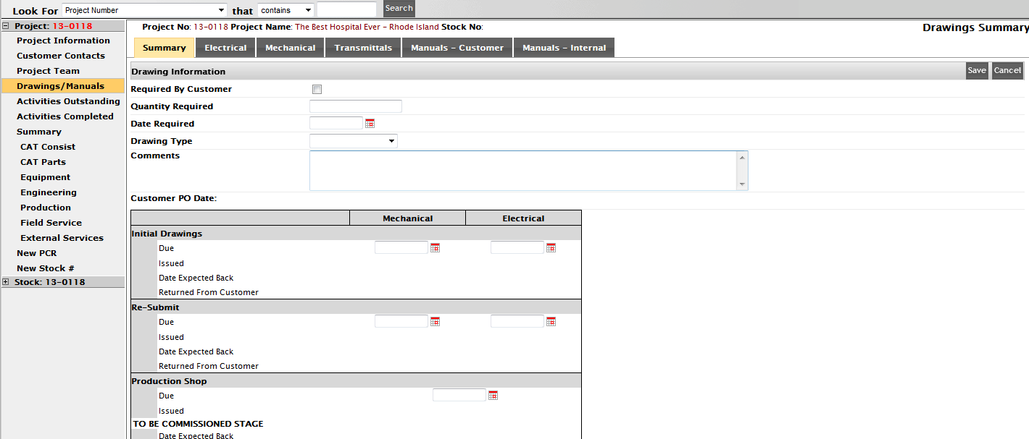Open calendar for Production Shop Due

(493, 396)
